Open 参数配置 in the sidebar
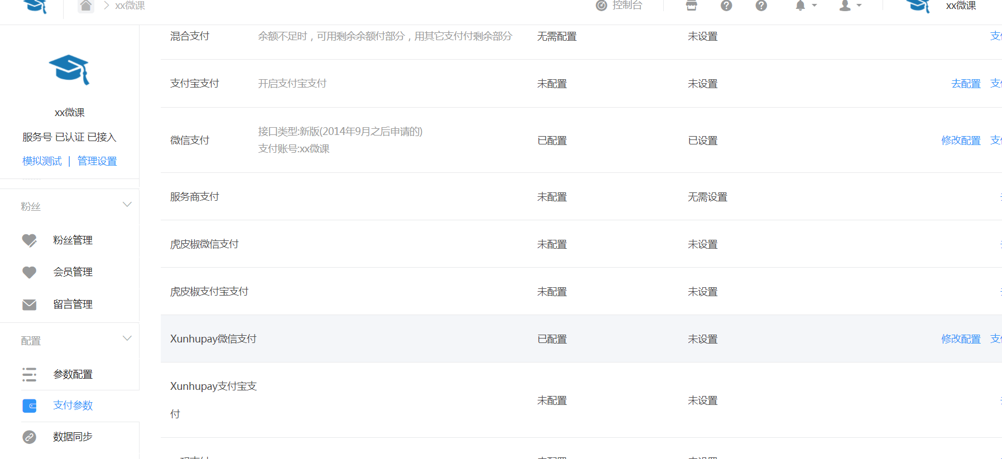1002x459 pixels. click(73, 374)
